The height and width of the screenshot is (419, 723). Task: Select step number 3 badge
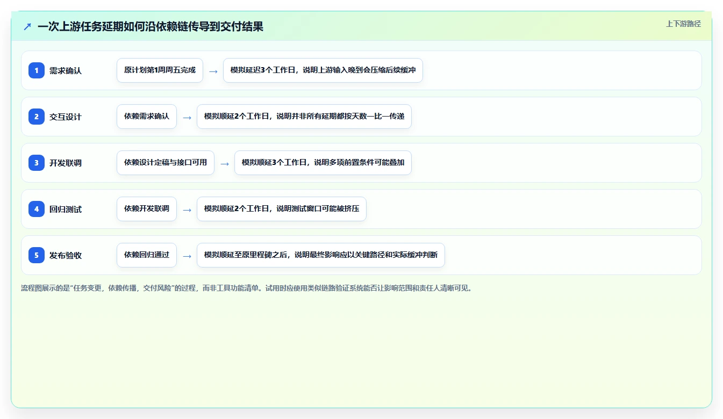click(37, 163)
